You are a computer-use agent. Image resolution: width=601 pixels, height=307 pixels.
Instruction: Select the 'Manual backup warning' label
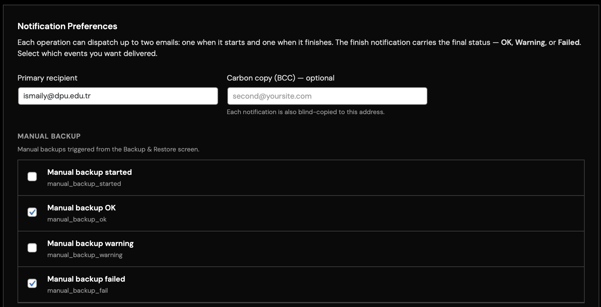(x=90, y=243)
